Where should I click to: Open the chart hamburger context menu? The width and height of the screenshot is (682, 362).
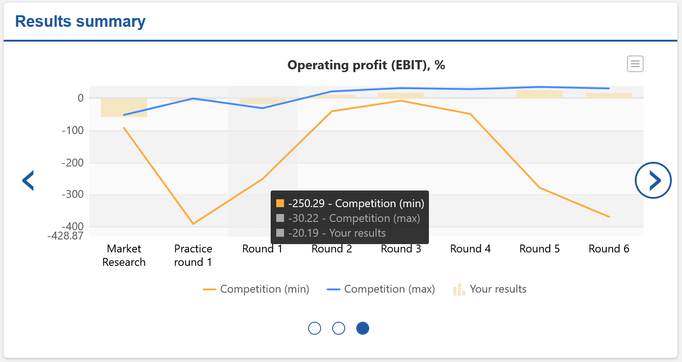(635, 64)
